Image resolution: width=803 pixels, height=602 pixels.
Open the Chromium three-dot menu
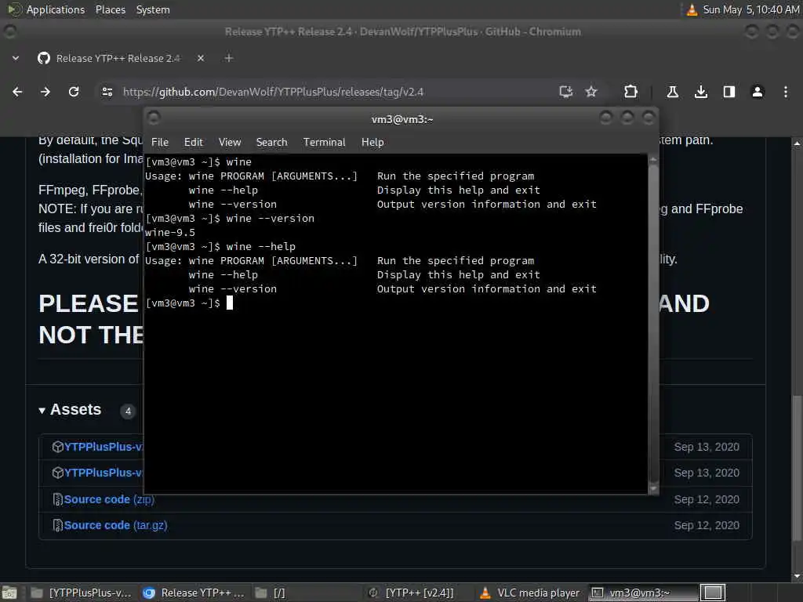point(786,92)
